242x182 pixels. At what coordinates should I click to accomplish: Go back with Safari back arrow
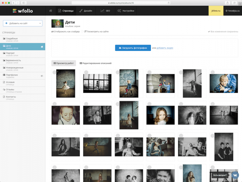[x=14, y=3]
